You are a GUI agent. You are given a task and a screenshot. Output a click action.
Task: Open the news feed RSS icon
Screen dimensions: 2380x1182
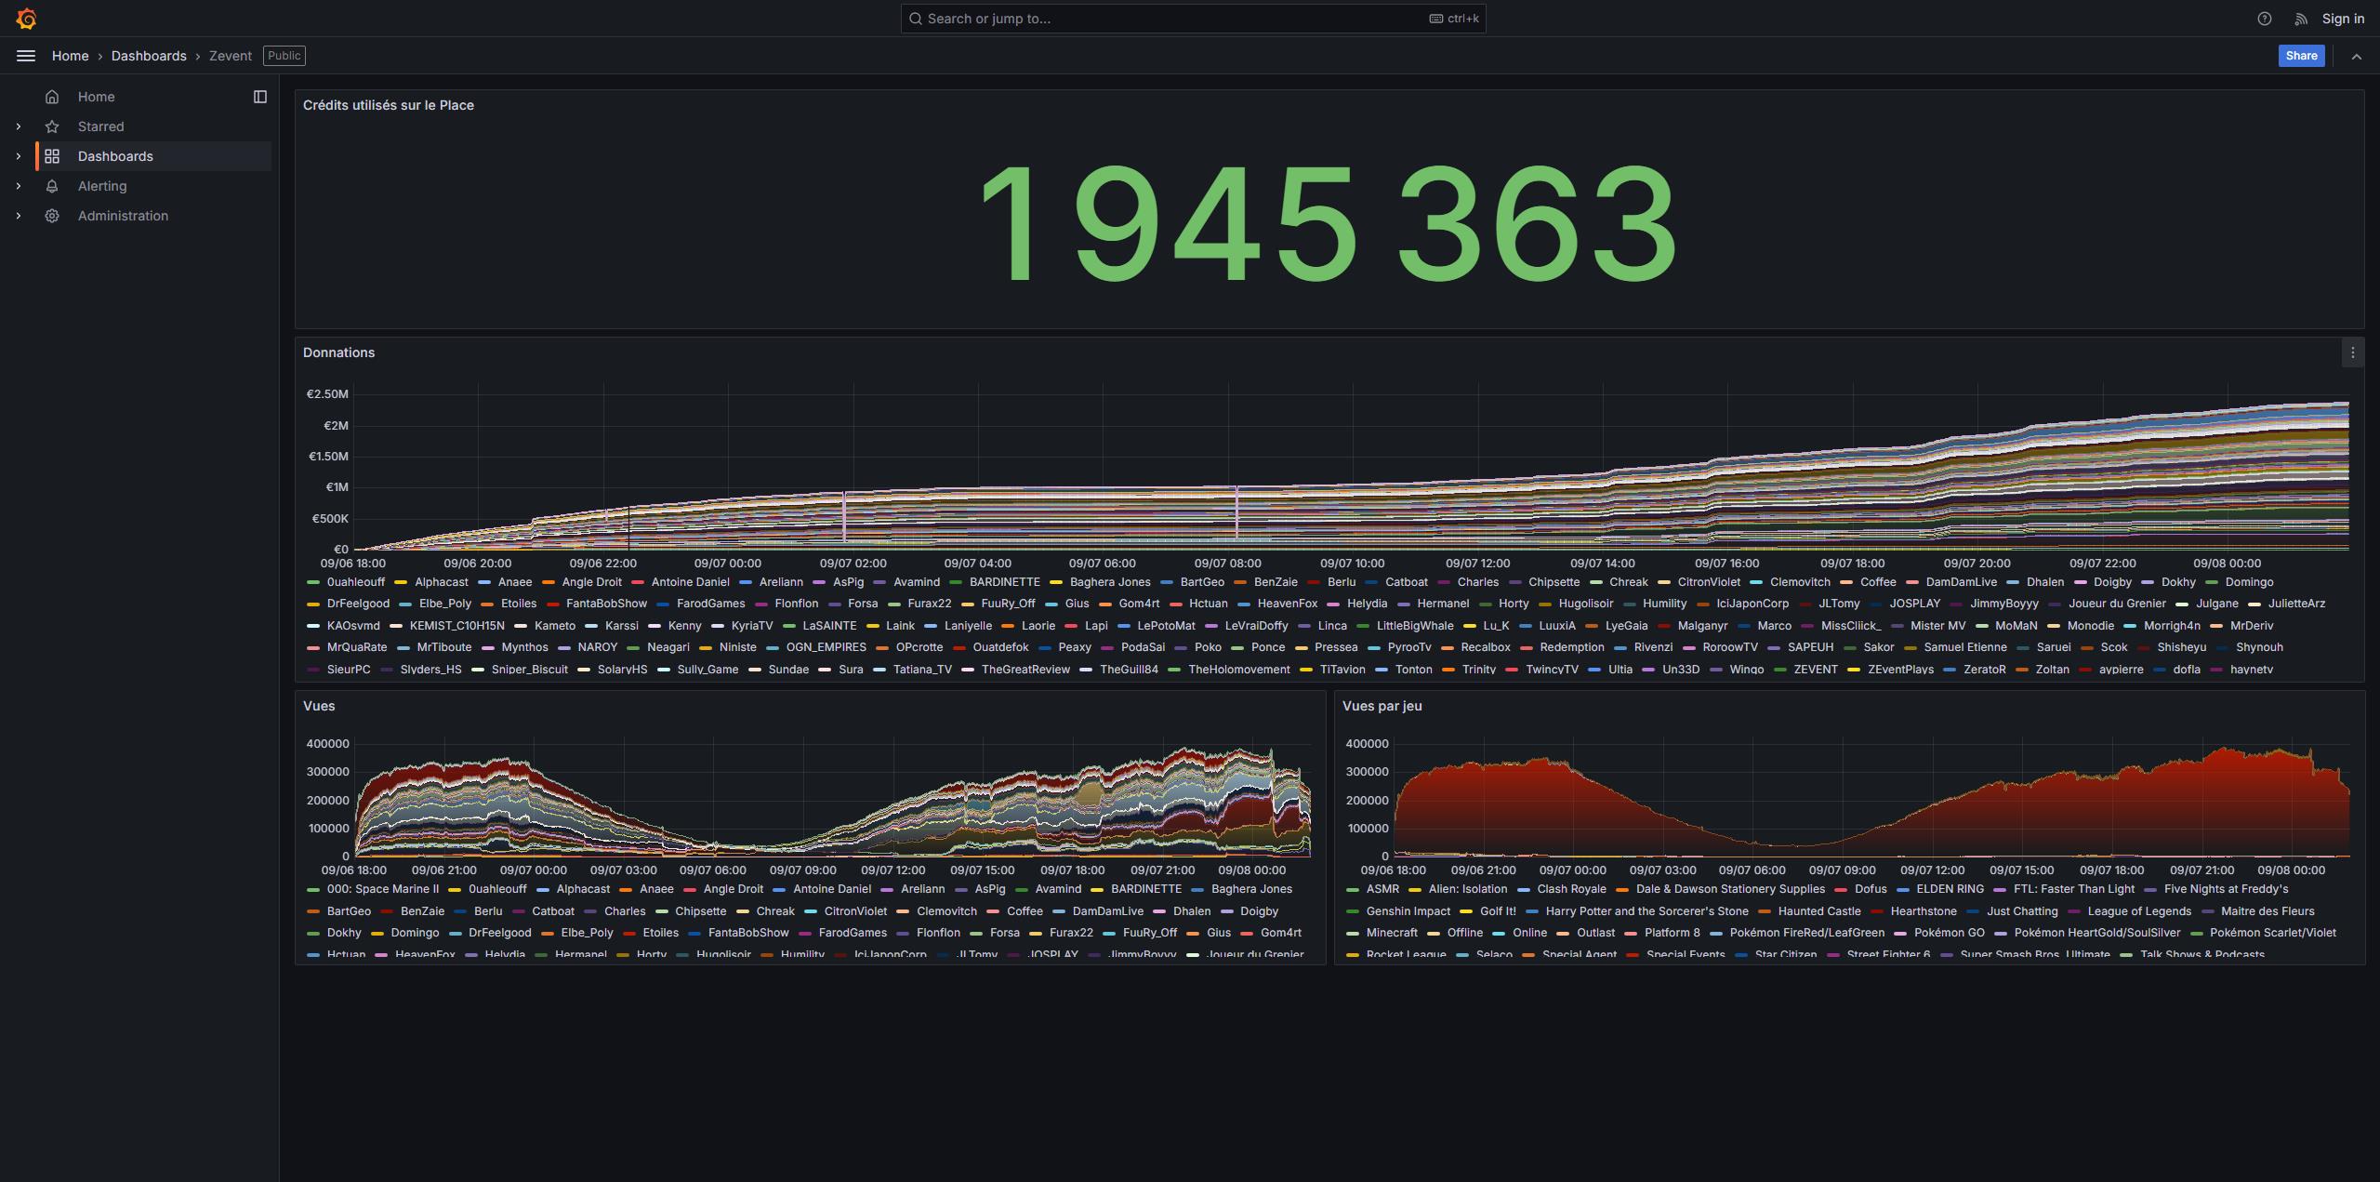pos(2301,19)
